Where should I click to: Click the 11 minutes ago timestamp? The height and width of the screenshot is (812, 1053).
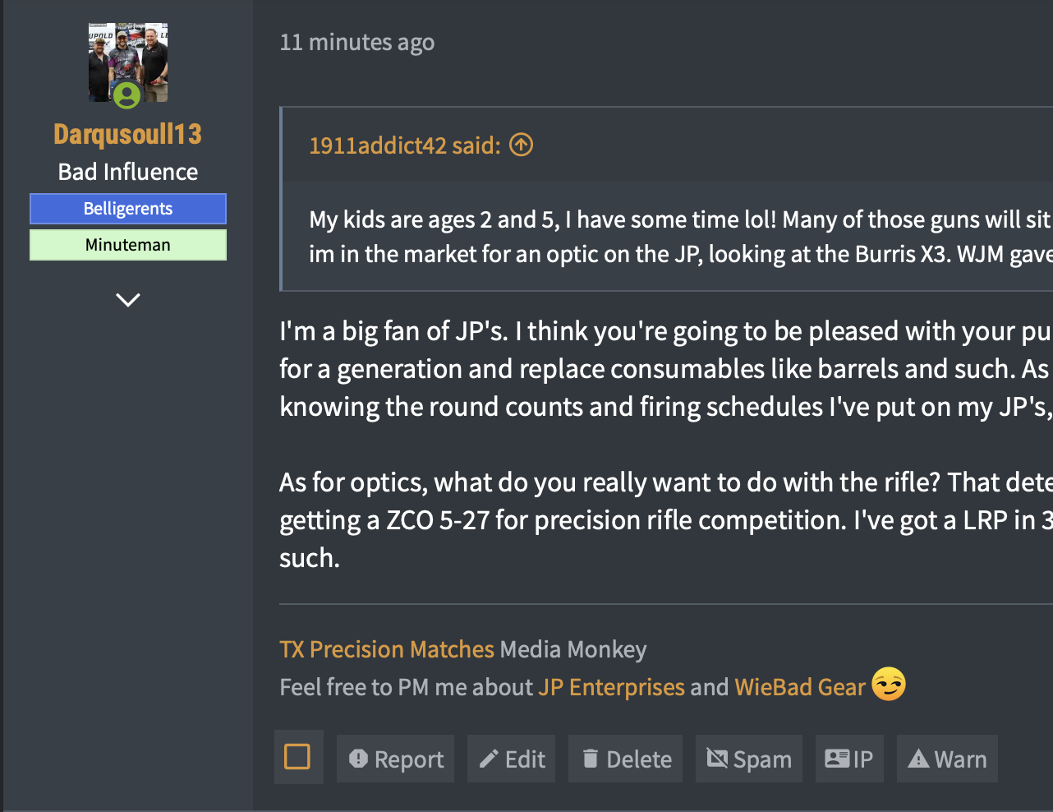pyautogui.click(x=357, y=42)
